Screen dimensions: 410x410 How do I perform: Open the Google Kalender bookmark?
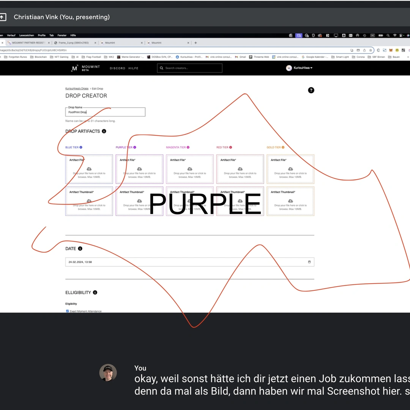pos(315,57)
